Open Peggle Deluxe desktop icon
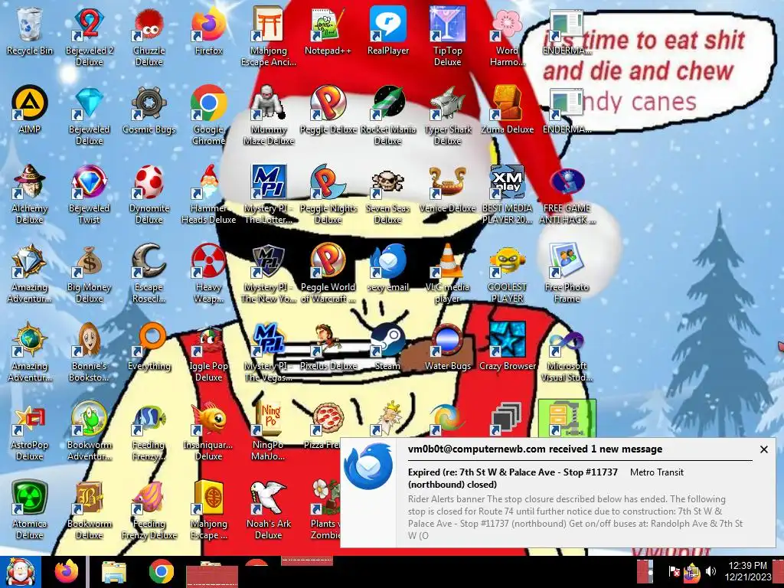Screen dimensions: 784x588 328,110
